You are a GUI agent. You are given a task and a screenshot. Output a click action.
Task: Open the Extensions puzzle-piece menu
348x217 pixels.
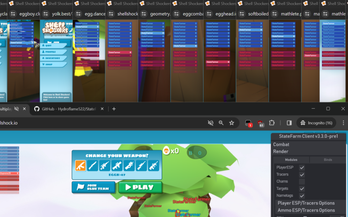(272, 123)
